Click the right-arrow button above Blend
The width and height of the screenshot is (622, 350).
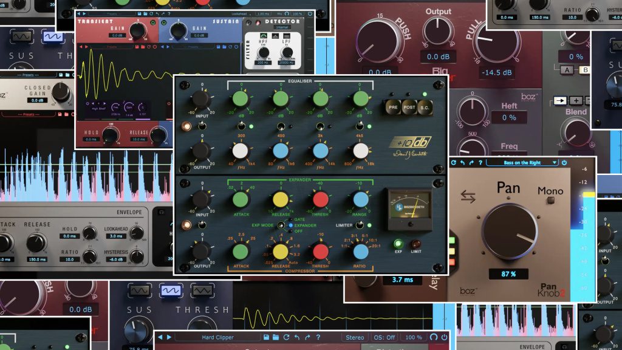click(560, 100)
